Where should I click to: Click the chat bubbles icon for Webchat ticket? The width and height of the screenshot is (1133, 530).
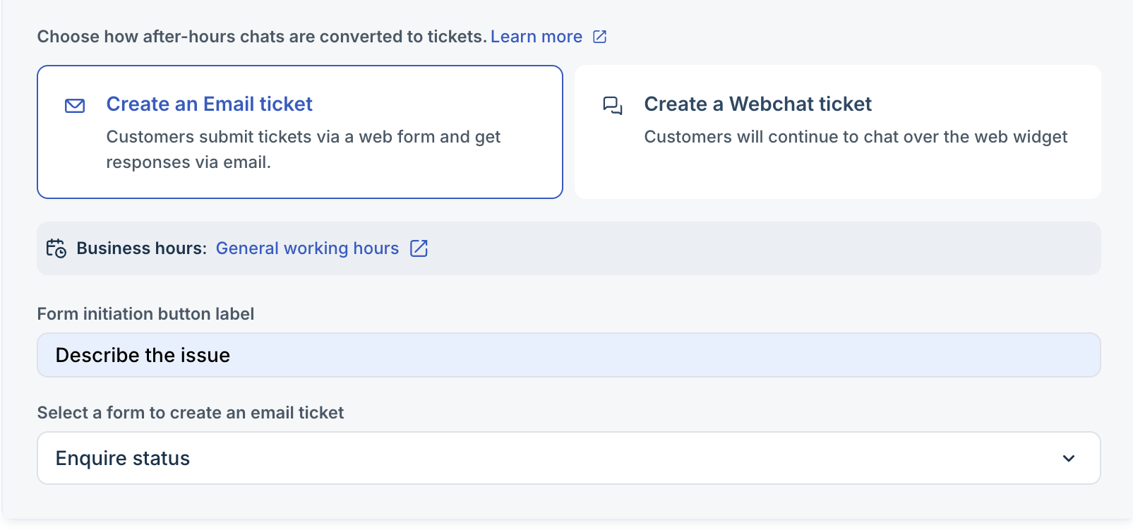tap(612, 106)
